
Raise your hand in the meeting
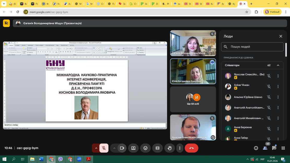pyautogui.click(x=169, y=148)
